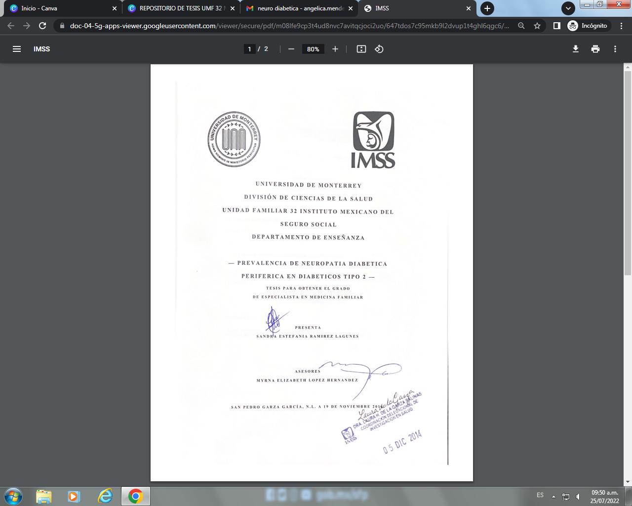Click the text UNIVERSIDAD DE MONTERREY
This screenshot has height=506, width=632.
point(309,185)
